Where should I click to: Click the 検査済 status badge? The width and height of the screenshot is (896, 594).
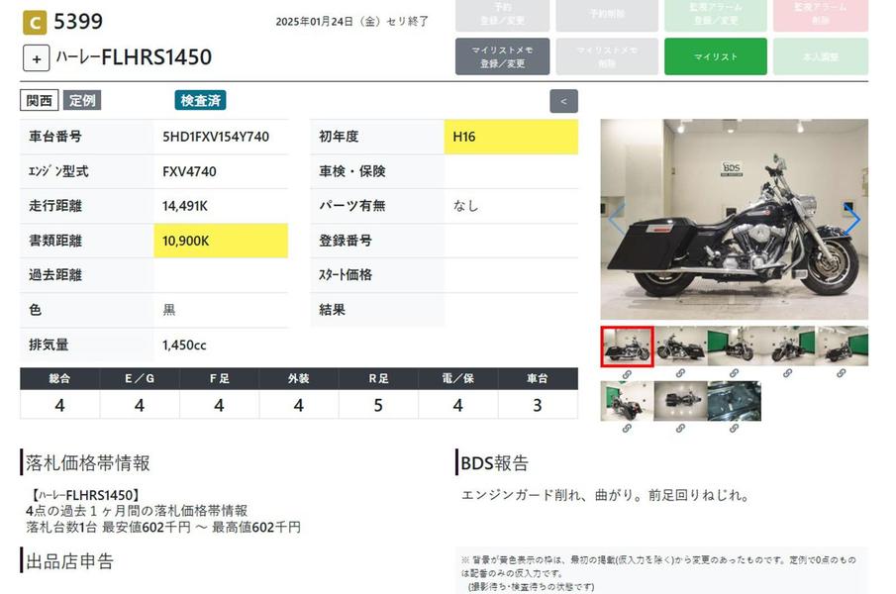(x=201, y=101)
